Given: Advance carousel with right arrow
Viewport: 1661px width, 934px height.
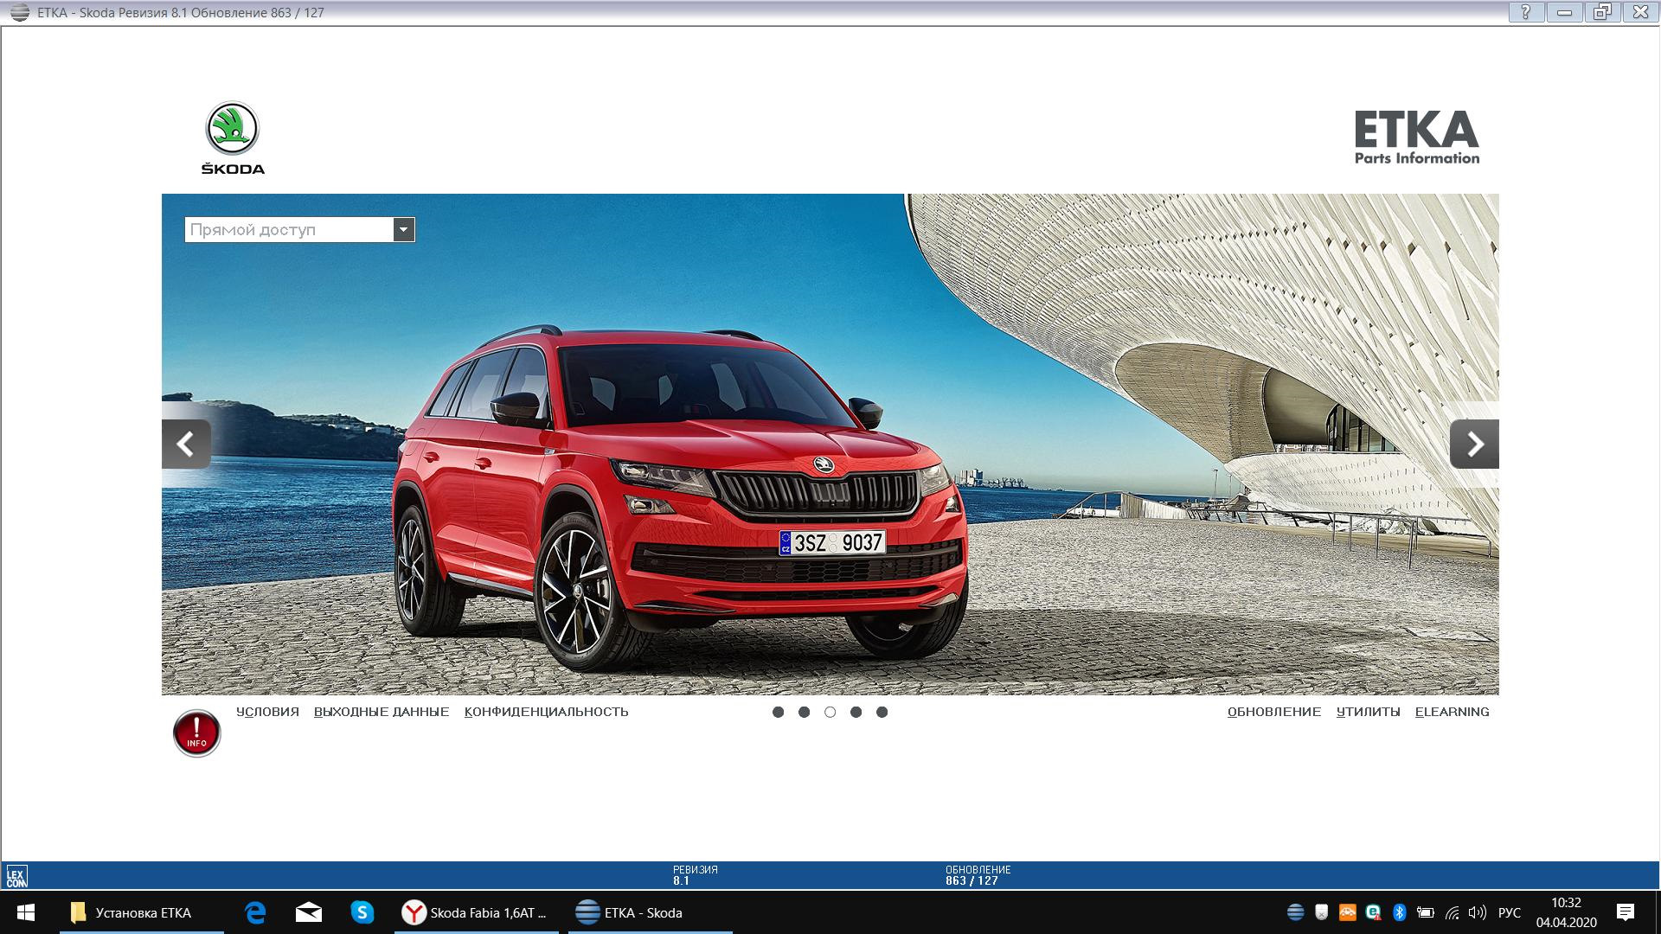Looking at the screenshot, I should coord(1474,445).
